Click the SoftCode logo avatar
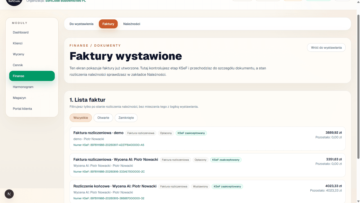The image size is (360, 203). (14, 2)
